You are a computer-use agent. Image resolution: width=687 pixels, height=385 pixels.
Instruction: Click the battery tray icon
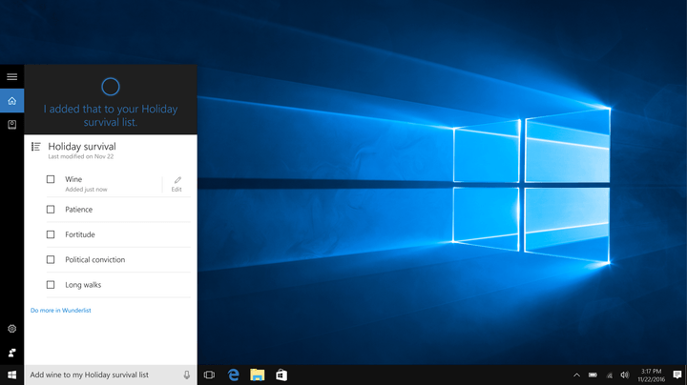[x=593, y=375]
